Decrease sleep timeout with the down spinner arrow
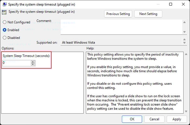190x125 pixels. point(33,64)
